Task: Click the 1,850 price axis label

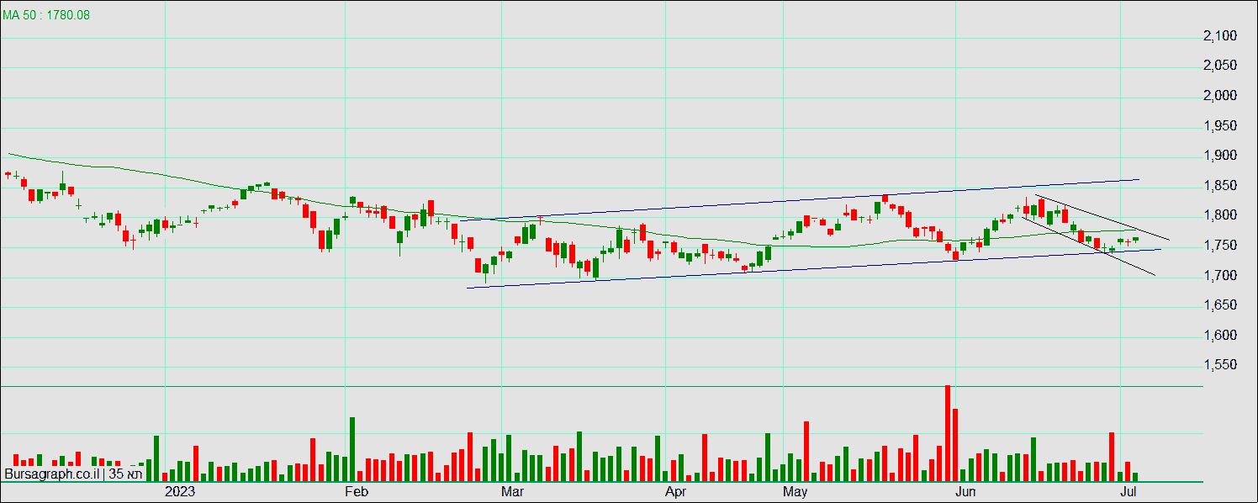Action: (1219, 186)
